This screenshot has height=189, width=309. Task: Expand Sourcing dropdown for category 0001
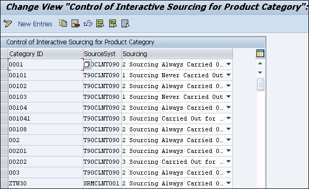(x=228, y=64)
